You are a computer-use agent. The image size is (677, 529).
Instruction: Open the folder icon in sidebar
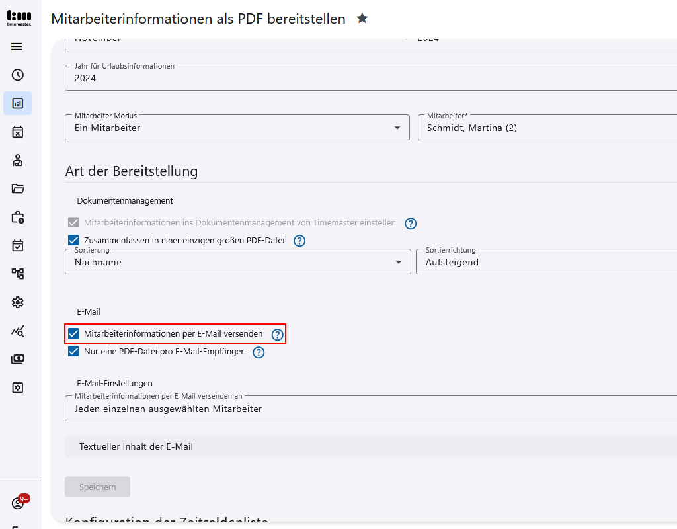pos(18,188)
